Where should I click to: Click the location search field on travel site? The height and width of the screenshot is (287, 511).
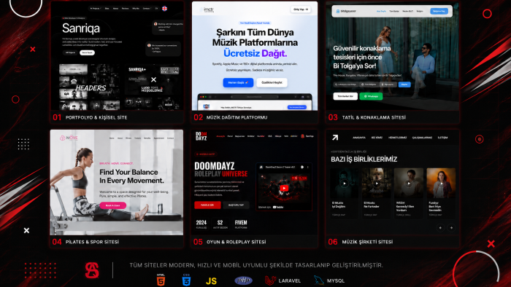click(346, 84)
